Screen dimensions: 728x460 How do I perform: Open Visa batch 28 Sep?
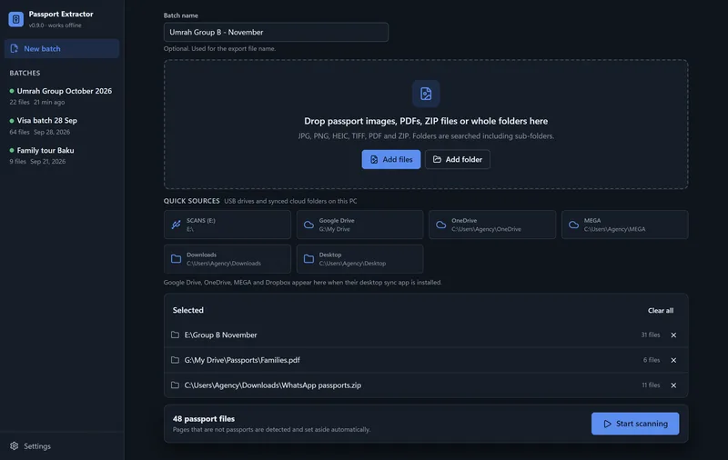click(x=62, y=125)
